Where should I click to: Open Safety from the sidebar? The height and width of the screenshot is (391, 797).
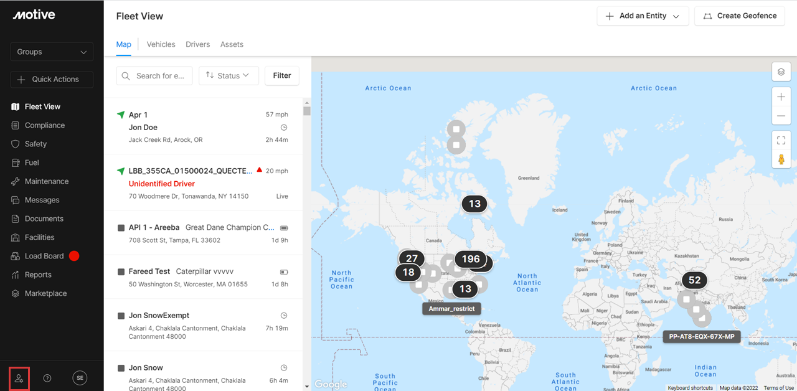[35, 144]
